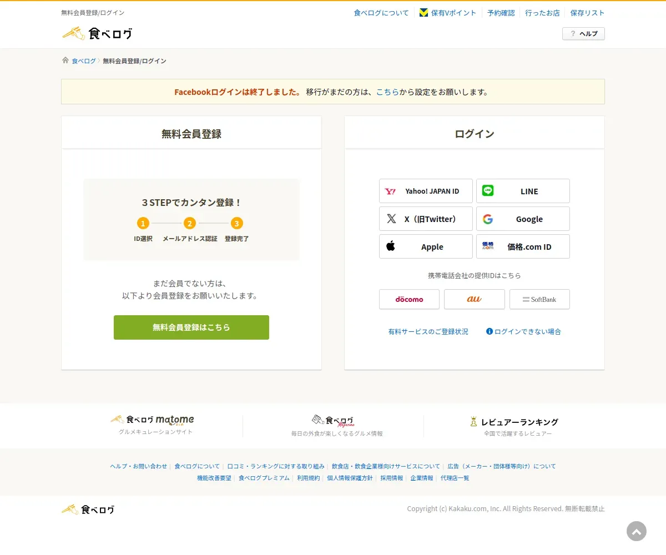Click step 2 circle labeled メールアドレス認証
666x555 pixels.
(190, 223)
